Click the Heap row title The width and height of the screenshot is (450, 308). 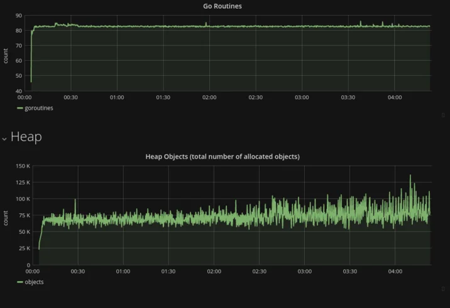click(x=26, y=137)
